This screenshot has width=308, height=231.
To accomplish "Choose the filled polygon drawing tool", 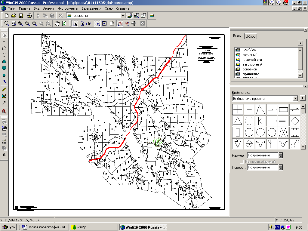I will click(x=4, y=61).
